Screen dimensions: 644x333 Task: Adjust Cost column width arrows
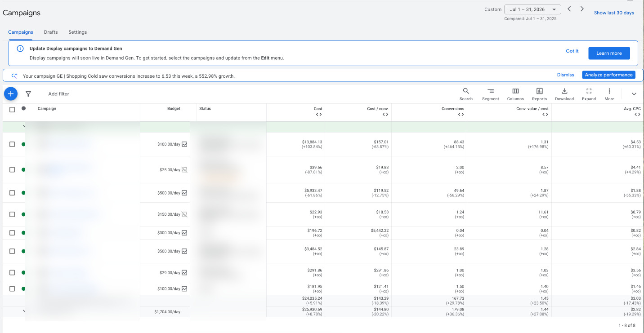319,115
